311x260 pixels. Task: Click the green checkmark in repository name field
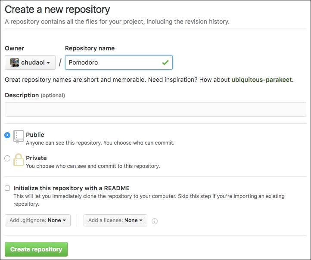pos(165,62)
